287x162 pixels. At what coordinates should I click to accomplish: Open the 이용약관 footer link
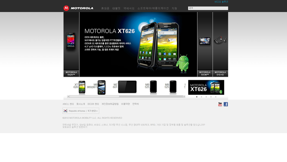click(126, 104)
